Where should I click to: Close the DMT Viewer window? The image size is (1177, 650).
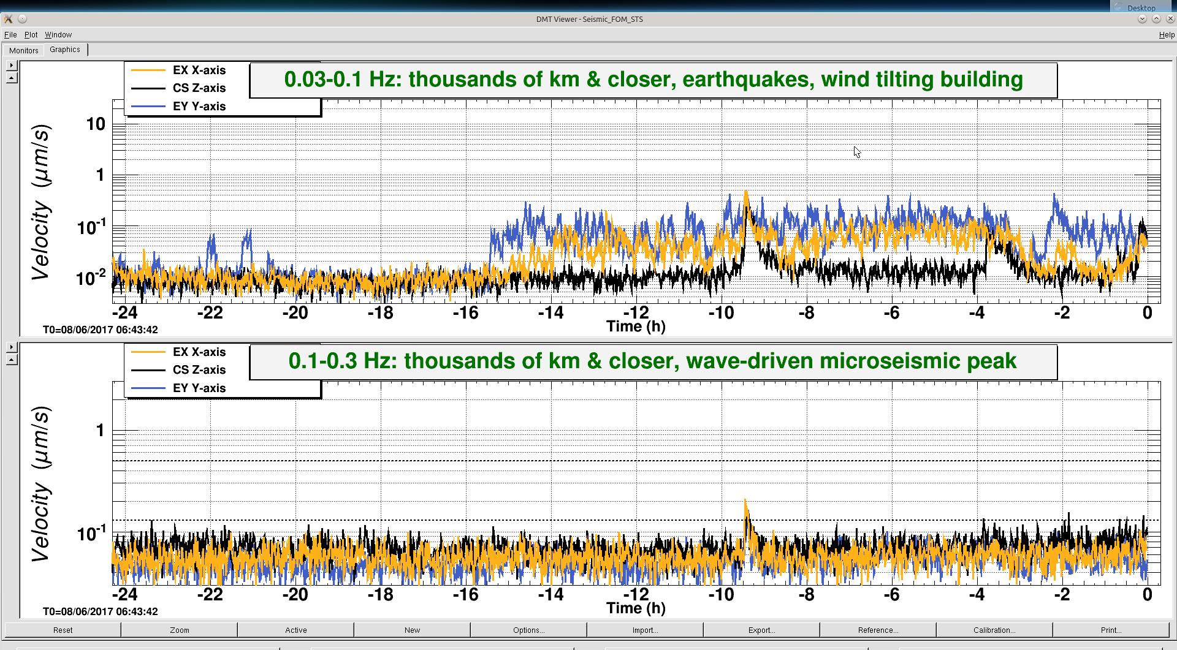1170,19
